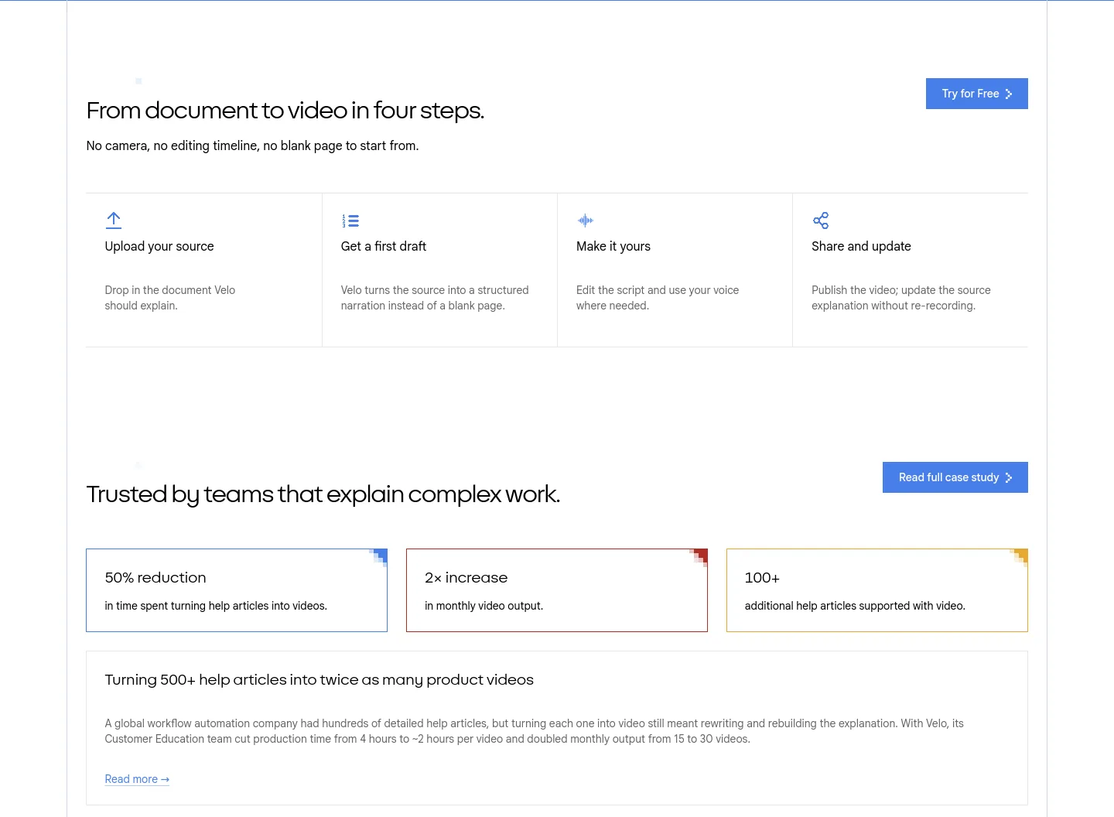
Task: Click the numbered list icon above Get a first draft
Action: tap(350, 220)
